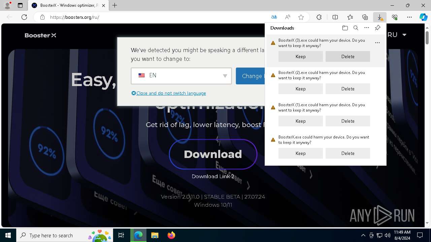Screen dimensions: 431x242
Task: Click the taskbar search box
Action: pos(64,235)
